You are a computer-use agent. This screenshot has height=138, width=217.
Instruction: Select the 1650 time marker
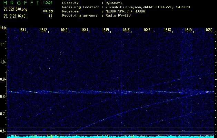point(209,30)
